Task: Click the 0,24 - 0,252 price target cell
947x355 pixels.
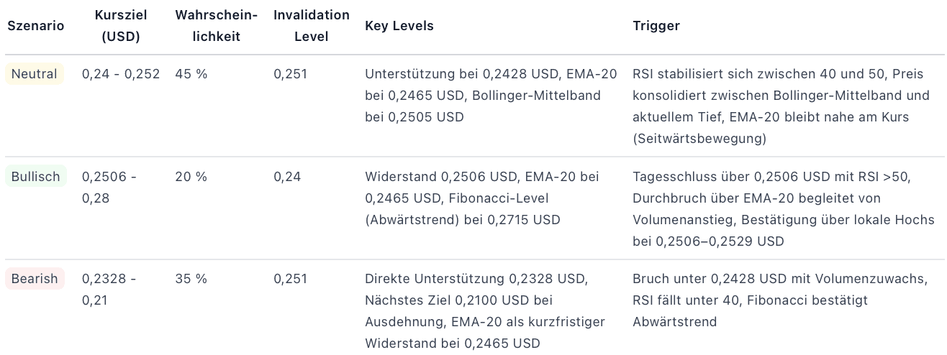Action: (121, 74)
